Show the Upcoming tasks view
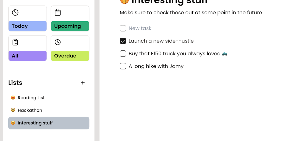Viewport: 283px width, 141px height. click(70, 26)
